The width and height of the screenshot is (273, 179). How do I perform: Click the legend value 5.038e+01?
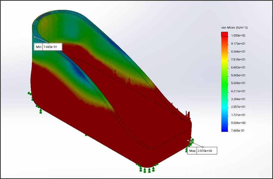[238, 83]
